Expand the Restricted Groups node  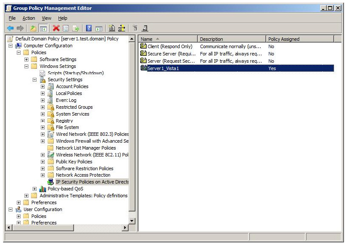(43, 107)
